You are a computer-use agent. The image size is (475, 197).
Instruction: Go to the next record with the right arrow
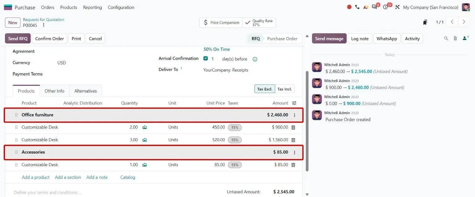pos(464,22)
